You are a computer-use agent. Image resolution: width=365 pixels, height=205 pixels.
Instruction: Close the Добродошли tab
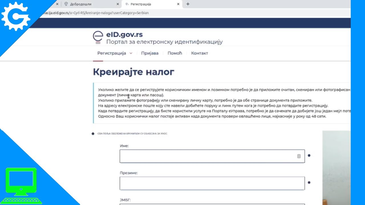[118, 4]
